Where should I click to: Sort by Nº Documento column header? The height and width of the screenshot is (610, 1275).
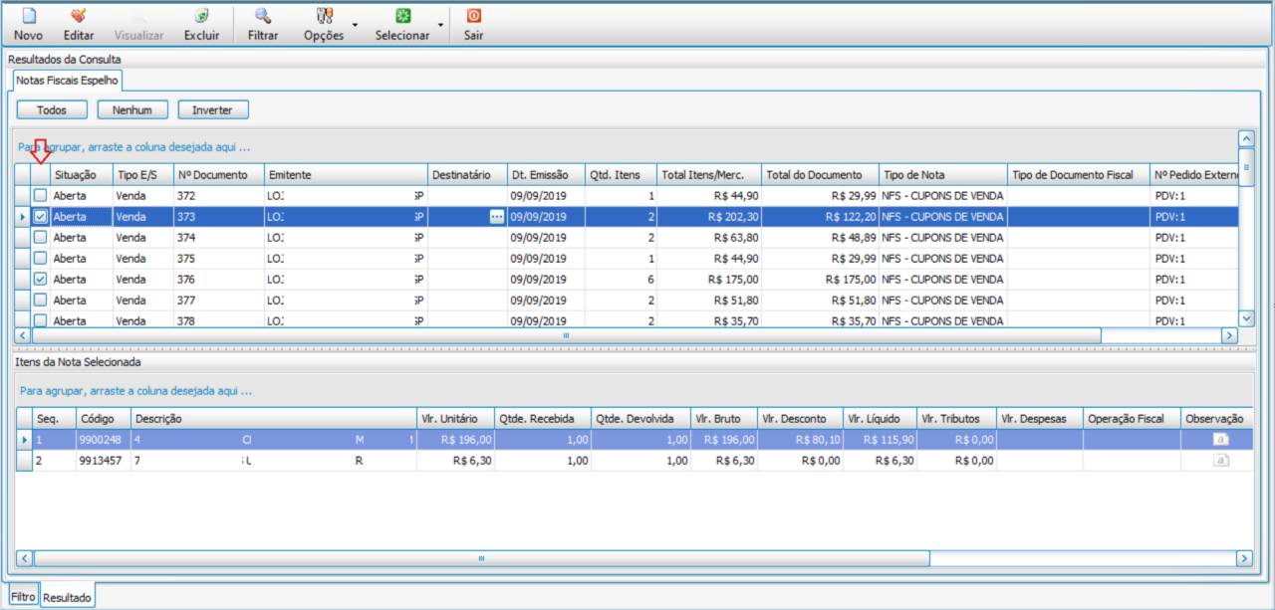coord(219,175)
